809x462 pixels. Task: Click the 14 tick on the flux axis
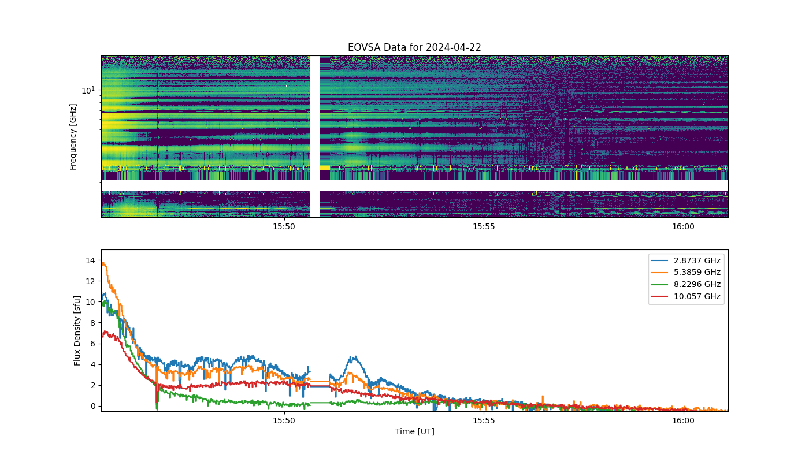pyautogui.click(x=90, y=260)
